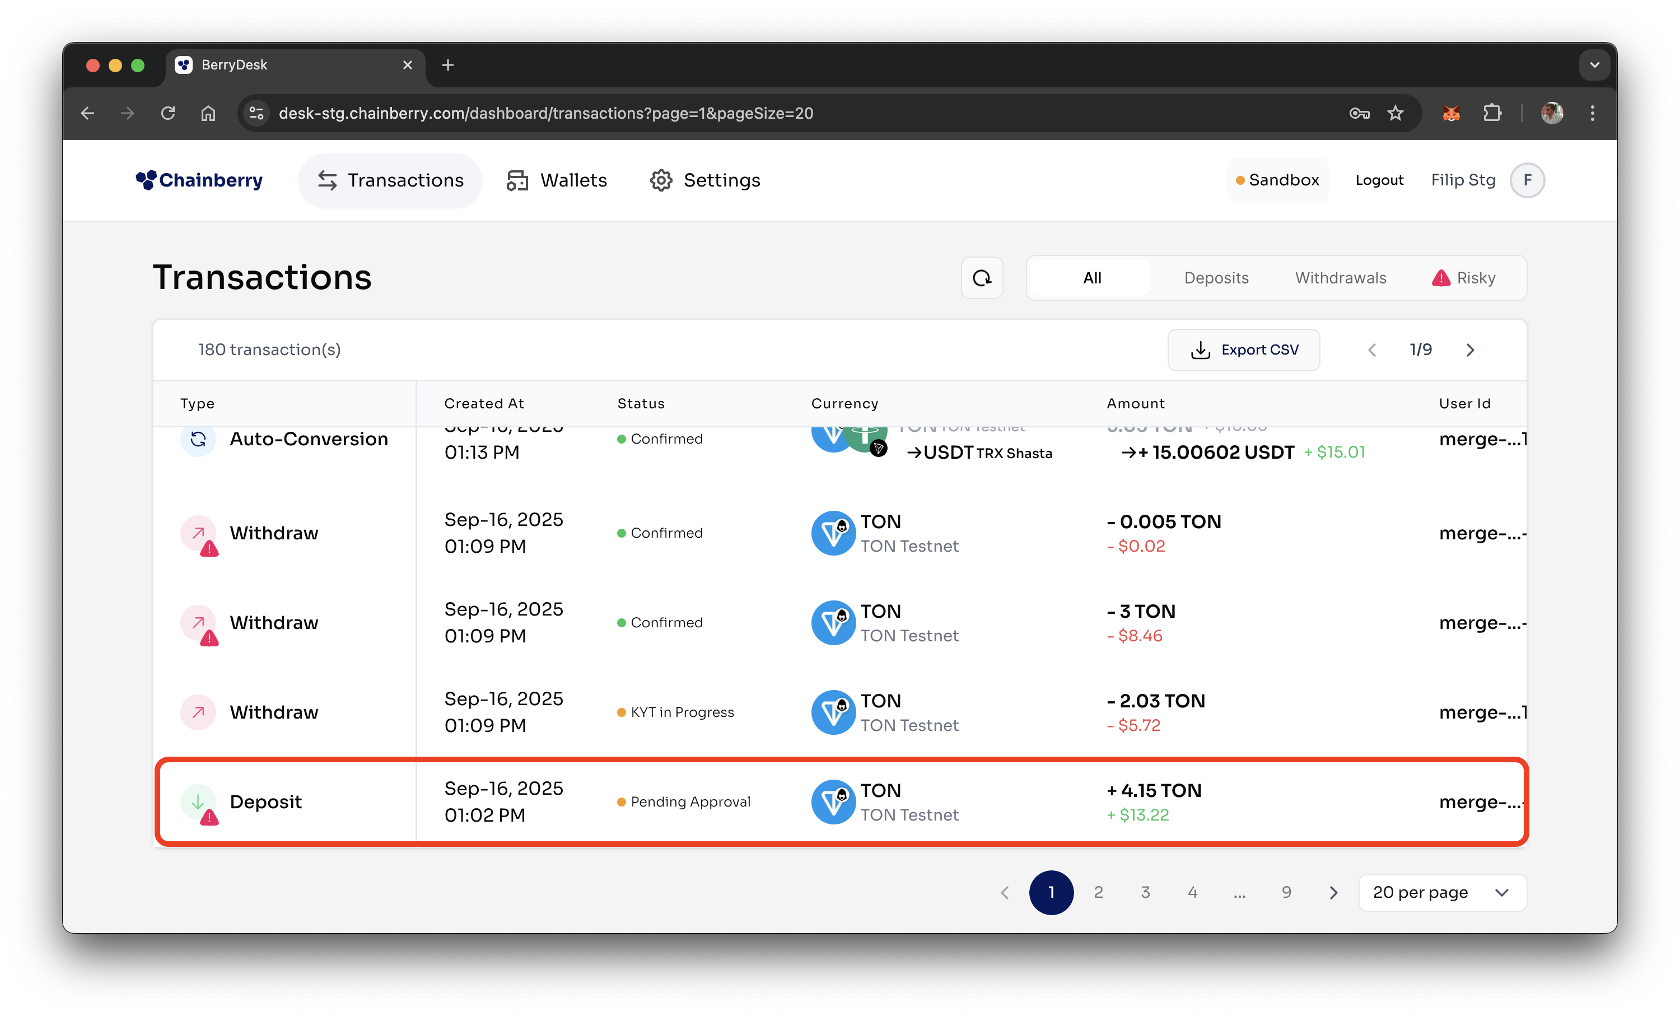
Task: Toggle the Sandbox environment indicator
Action: point(1277,180)
